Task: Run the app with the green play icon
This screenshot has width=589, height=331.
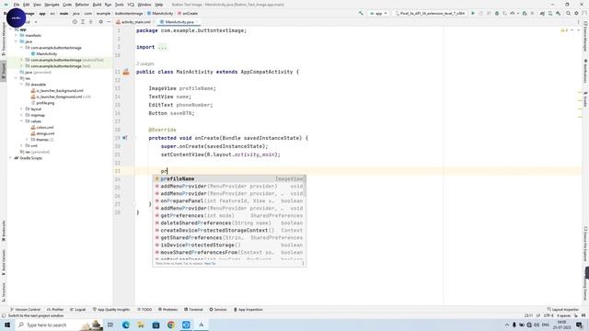Action: click(x=473, y=13)
